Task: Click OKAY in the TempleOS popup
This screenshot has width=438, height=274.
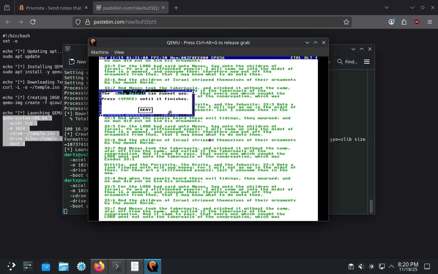Action: coord(145,110)
